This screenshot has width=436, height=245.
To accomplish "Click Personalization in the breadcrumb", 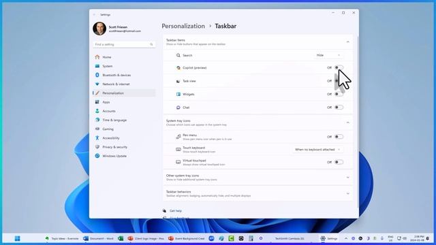I will (183, 26).
